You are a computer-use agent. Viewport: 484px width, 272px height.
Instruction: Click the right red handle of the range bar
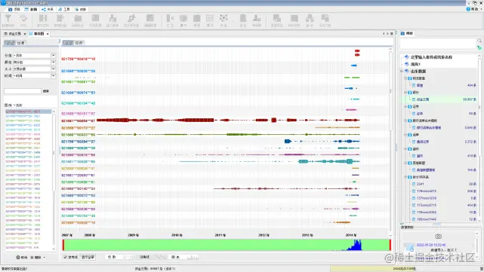(390, 245)
